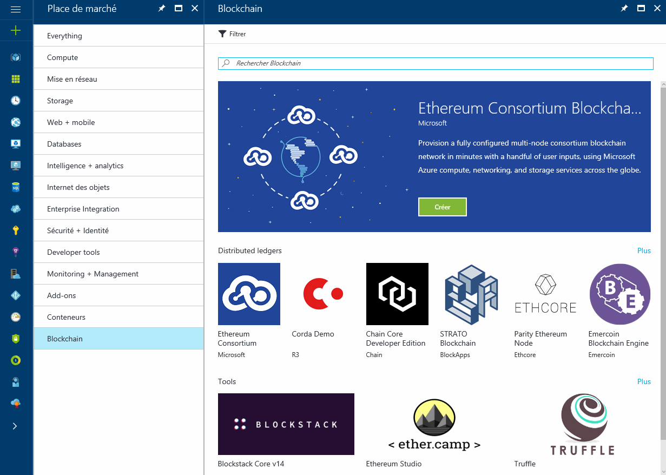Open the cloud with ribbon badge icon

tap(15, 404)
